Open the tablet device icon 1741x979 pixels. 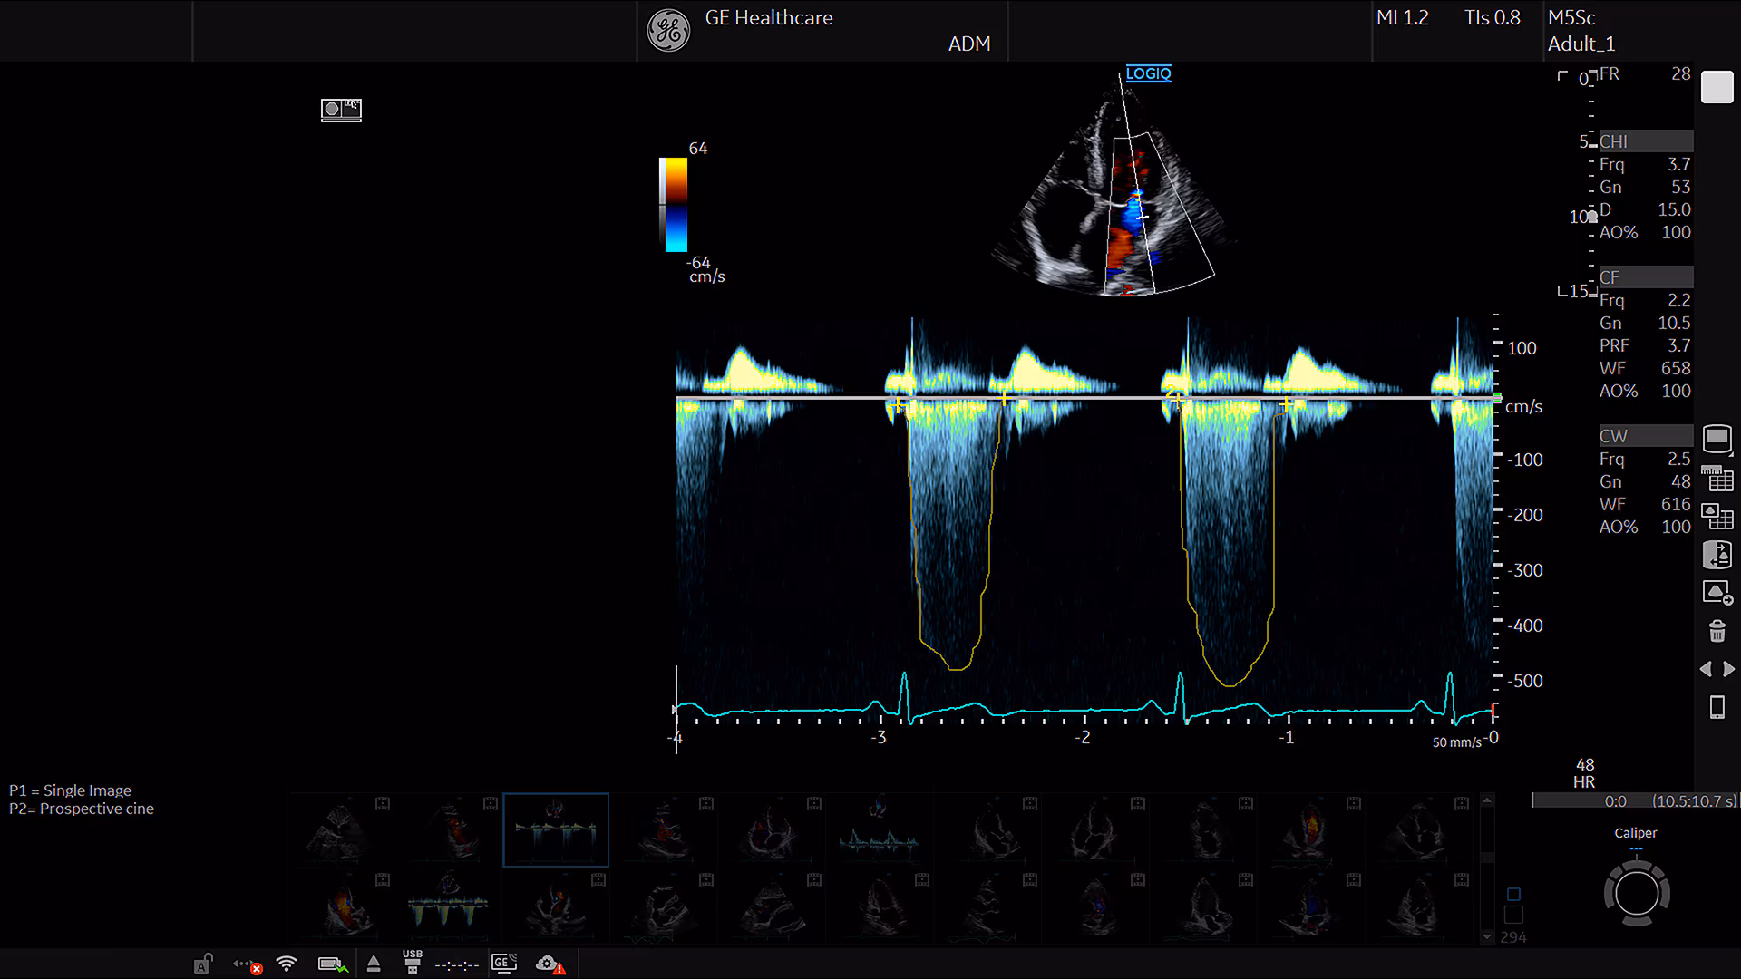(1717, 707)
